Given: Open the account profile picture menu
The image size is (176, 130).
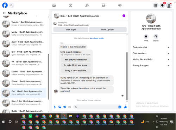Looking at the screenshot, I should pyautogui.click(x=169, y=5).
